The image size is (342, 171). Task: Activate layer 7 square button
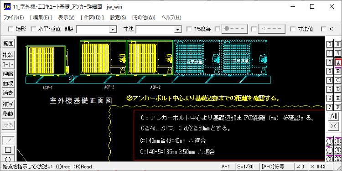tap(330, 107)
